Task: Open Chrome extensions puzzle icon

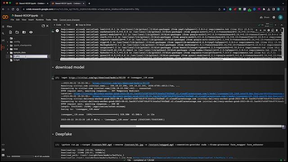Action: [x=264, y=9]
